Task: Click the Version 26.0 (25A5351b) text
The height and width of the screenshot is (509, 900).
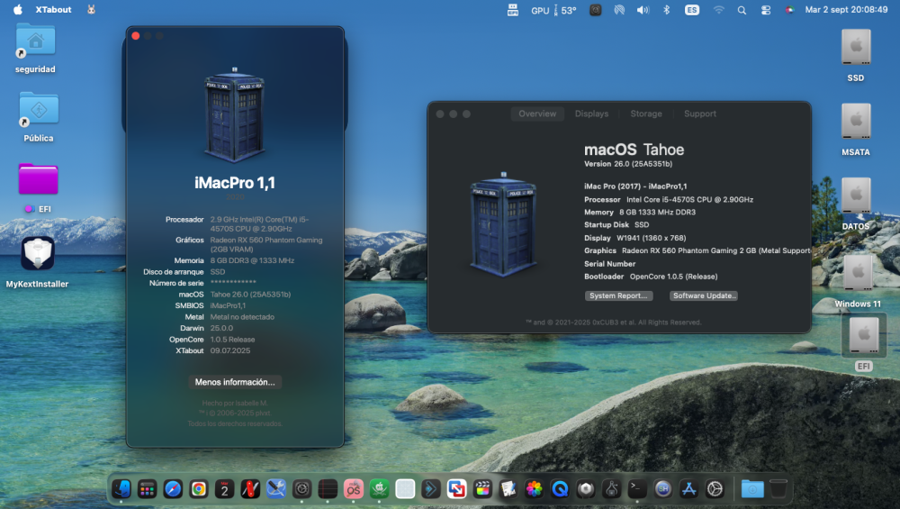Action: [x=628, y=164]
